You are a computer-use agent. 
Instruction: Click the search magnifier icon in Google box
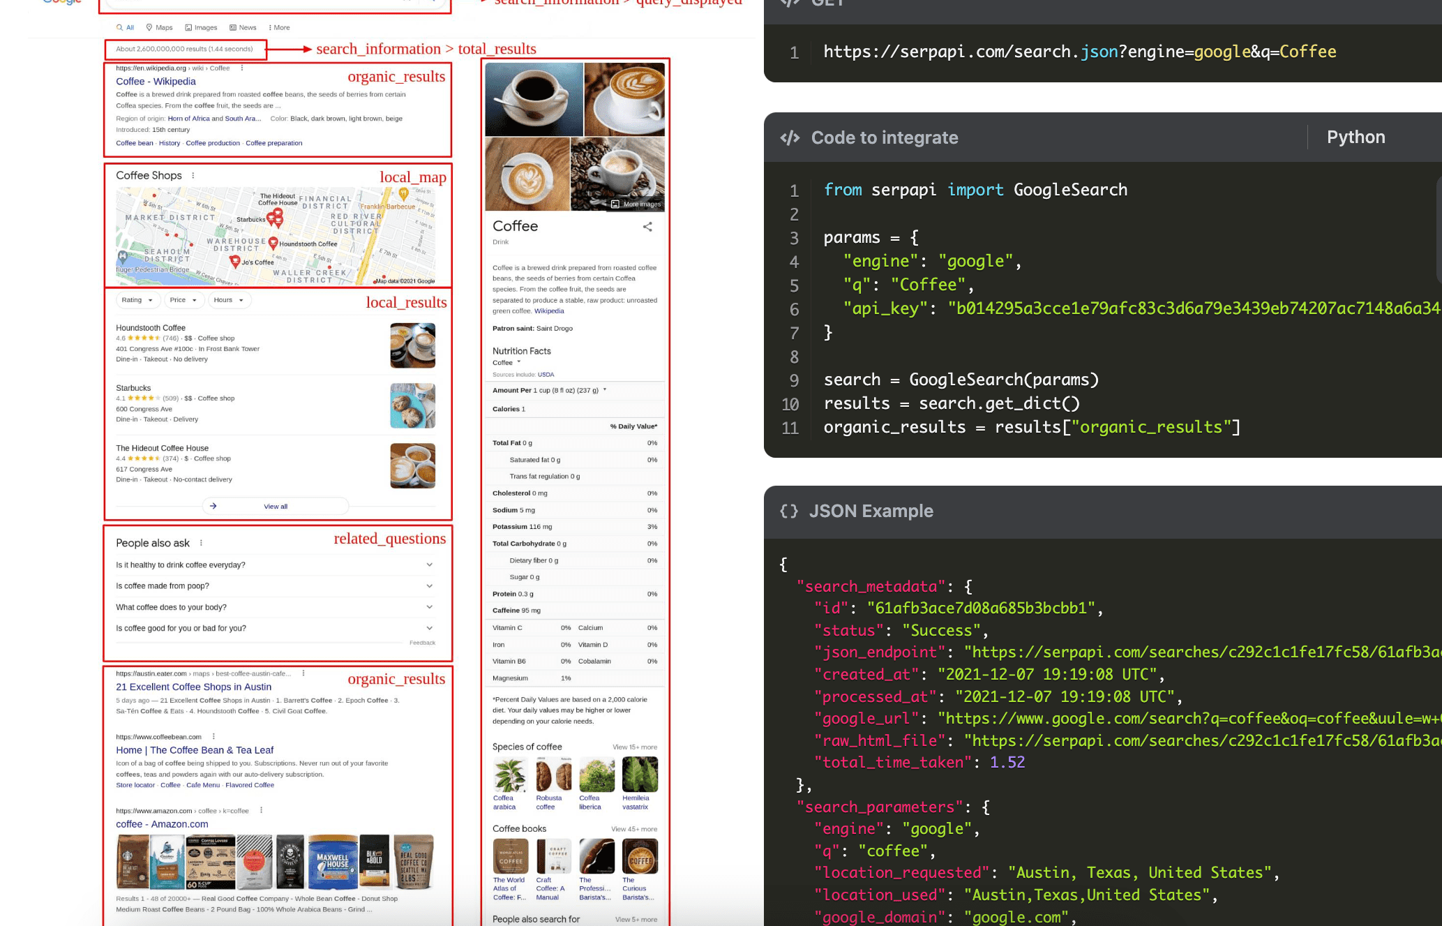tap(433, 1)
